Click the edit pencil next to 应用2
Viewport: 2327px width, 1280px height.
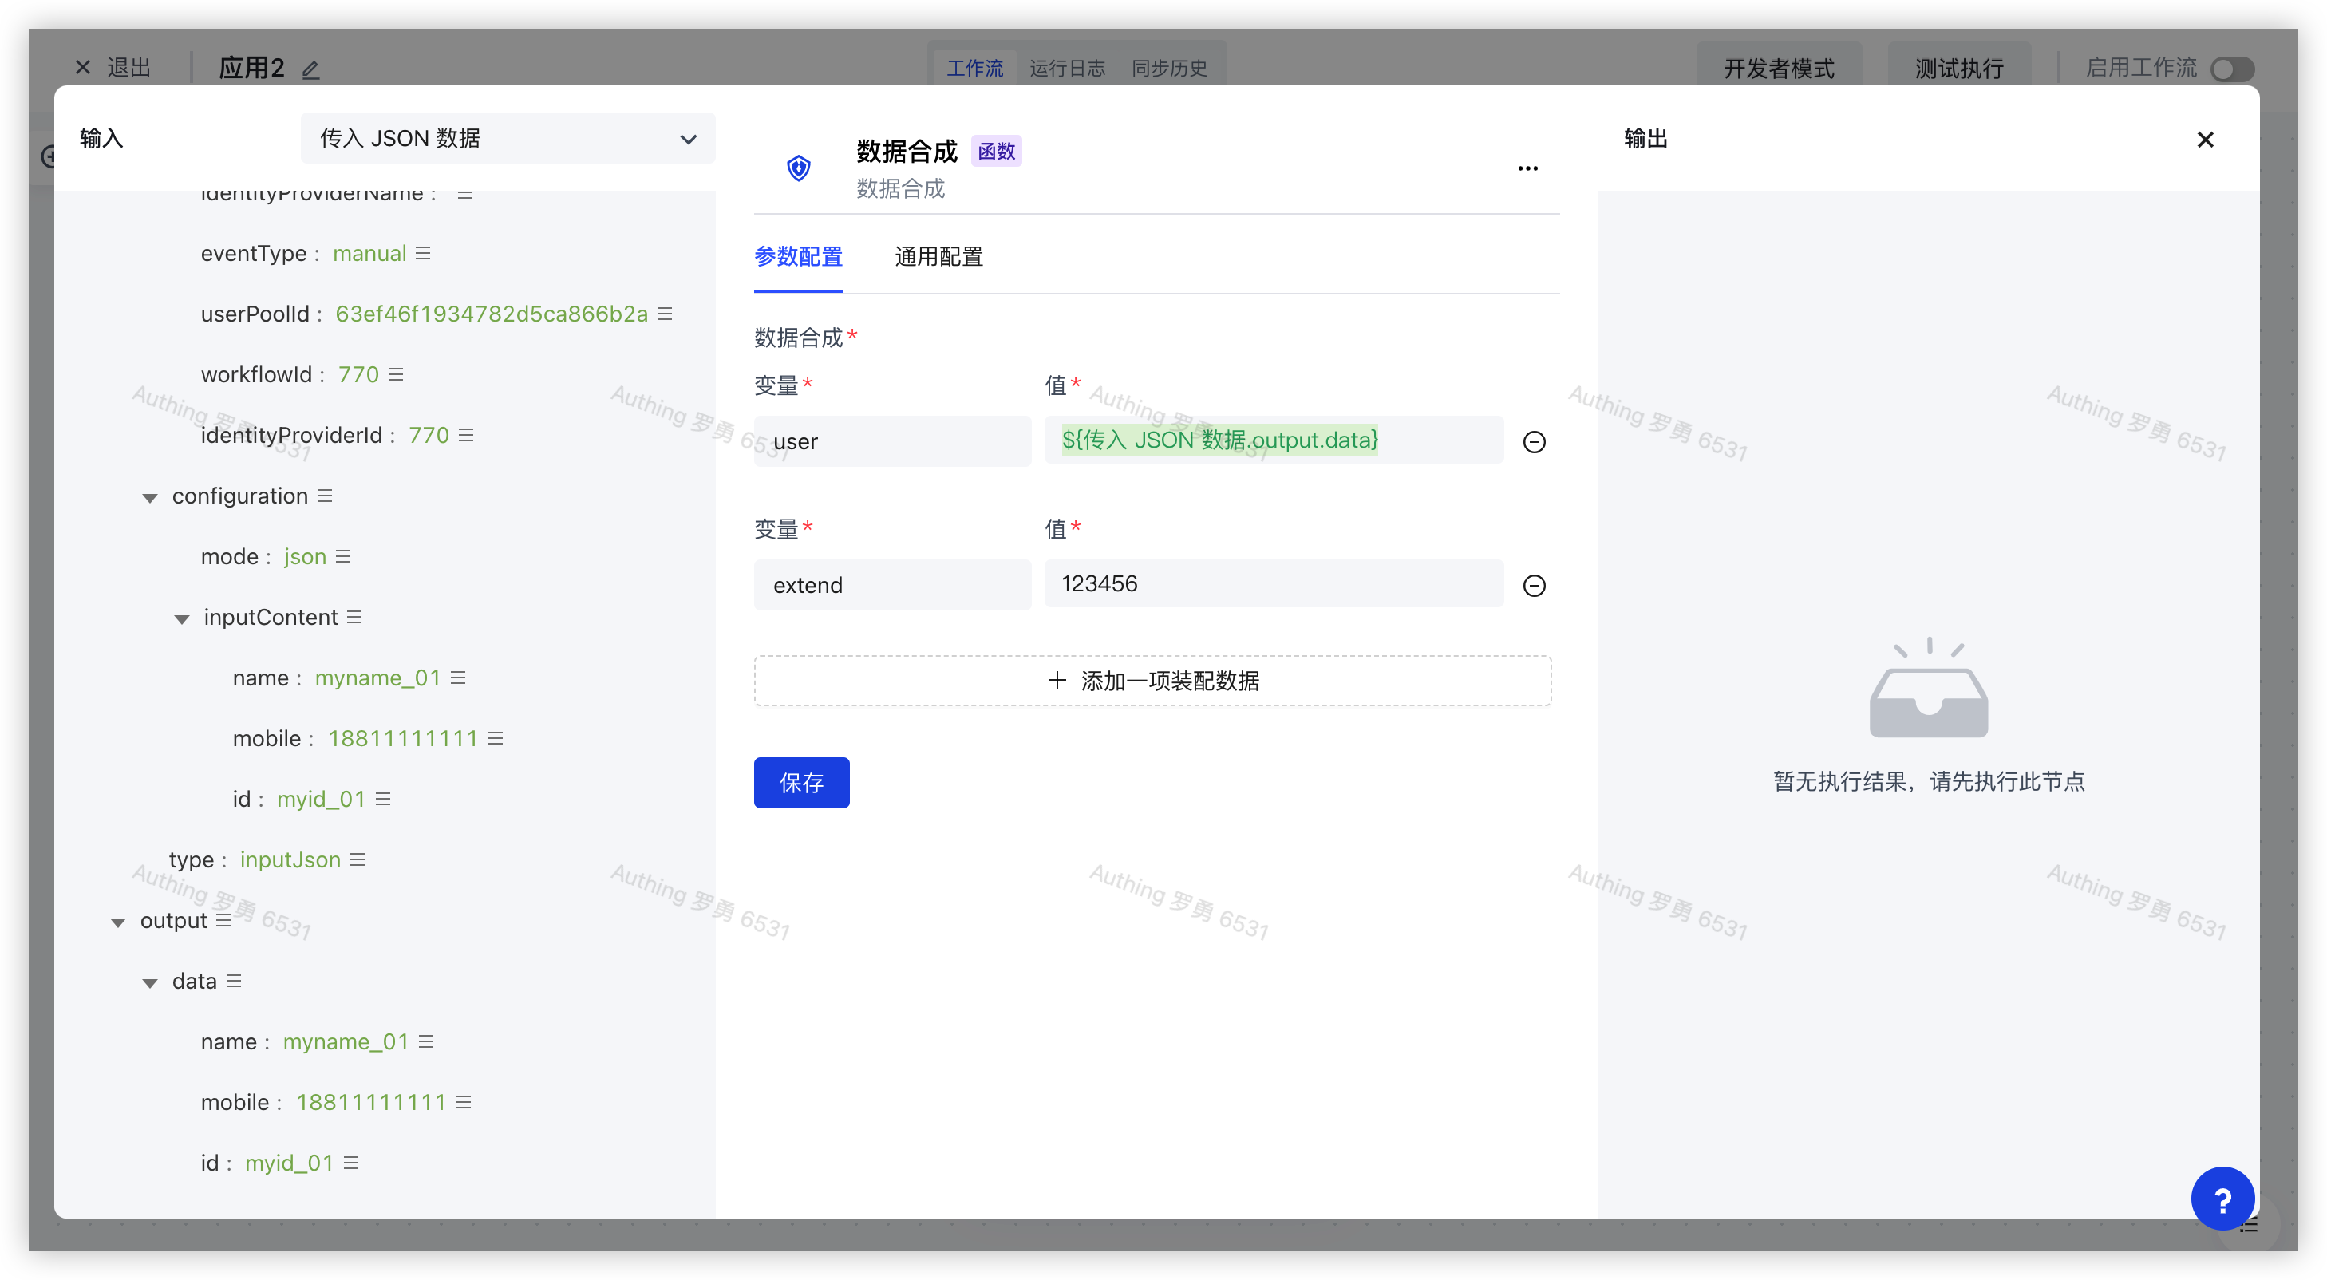[310, 69]
